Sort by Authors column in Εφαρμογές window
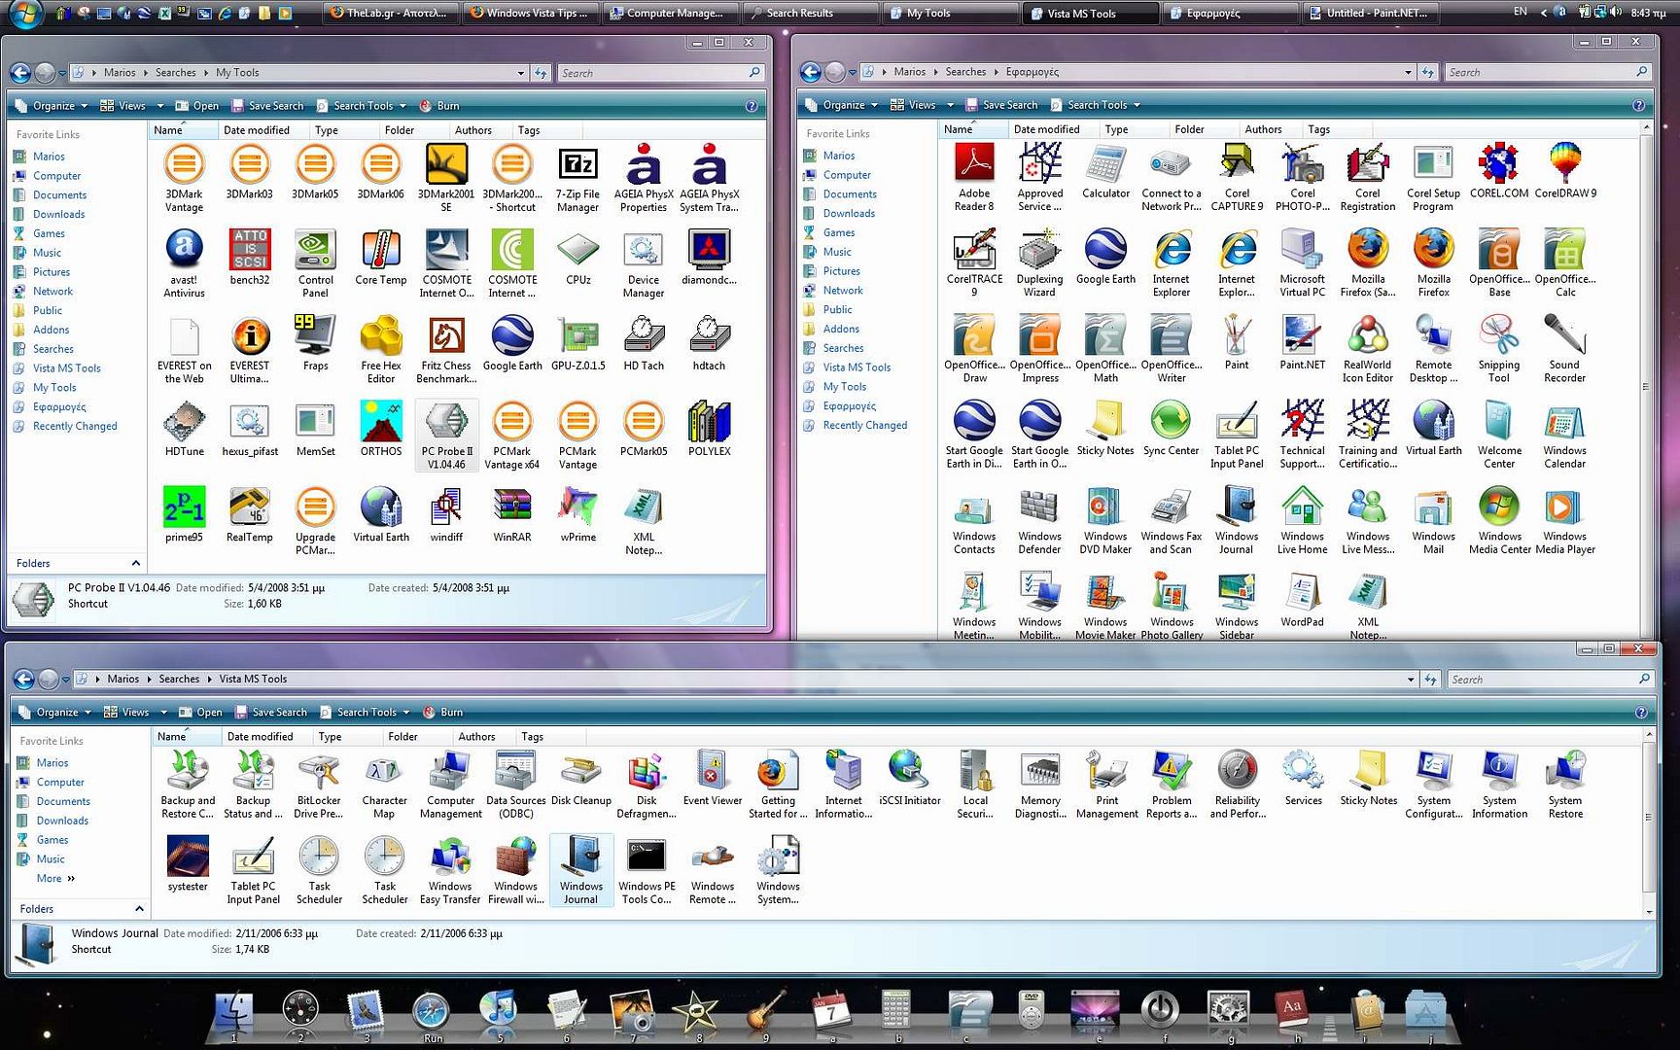This screenshot has height=1050, width=1680. tap(1263, 129)
